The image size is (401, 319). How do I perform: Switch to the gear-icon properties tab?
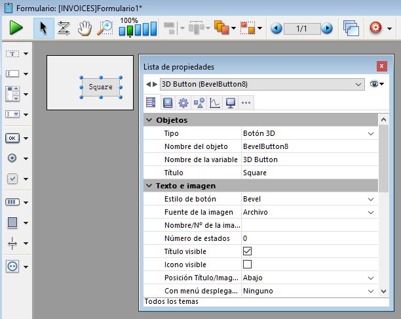tap(183, 102)
